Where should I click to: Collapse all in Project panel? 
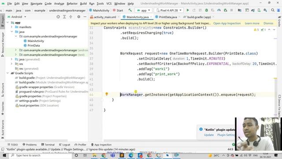point(70,17)
